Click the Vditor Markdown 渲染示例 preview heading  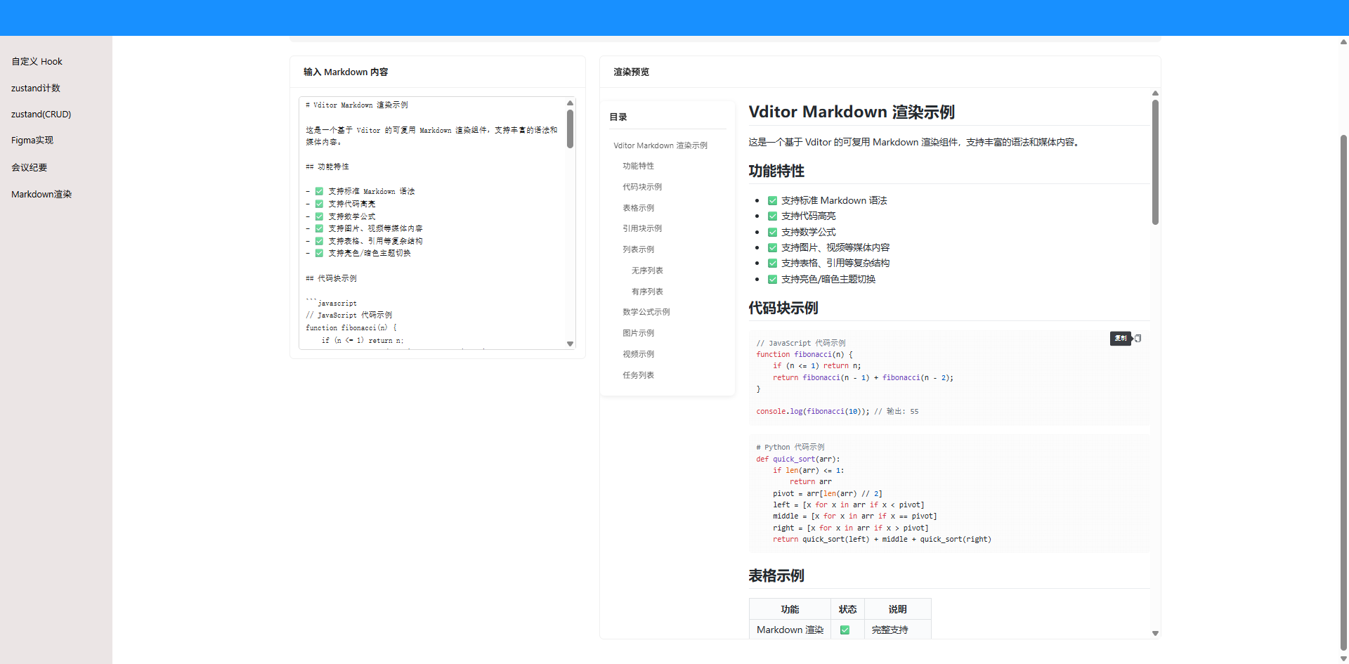(852, 112)
